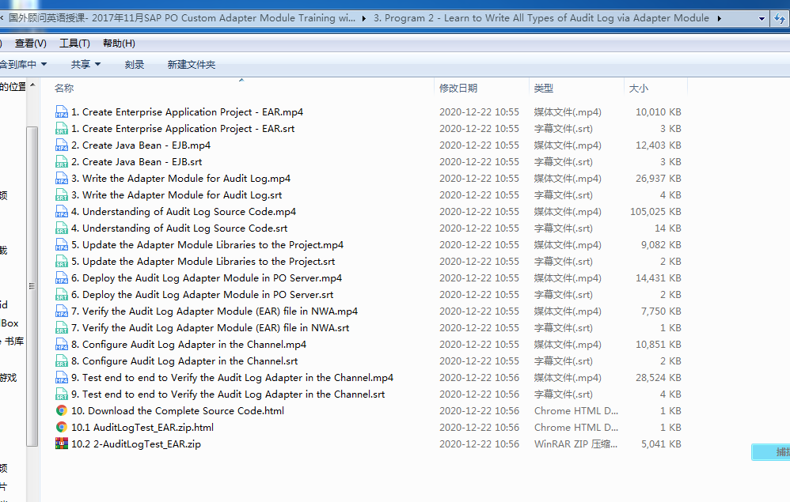Click the navigation pane vertical scrollbar thumb
790x502 pixels.
[32, 286]
